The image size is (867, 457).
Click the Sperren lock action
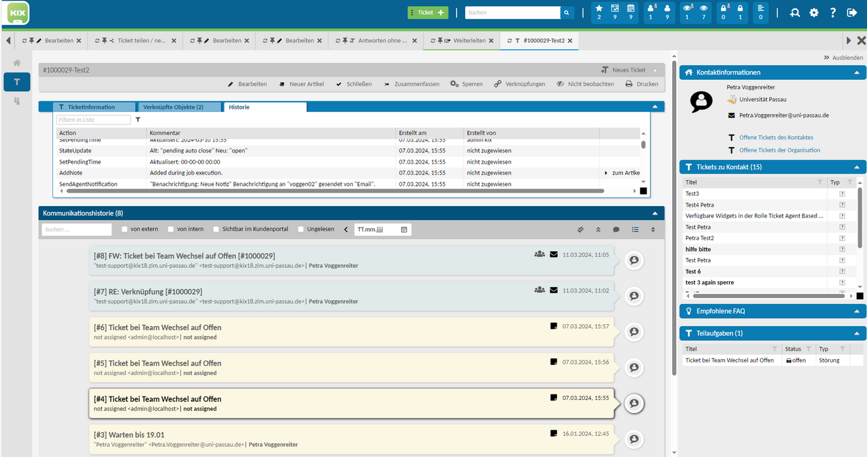466,84
